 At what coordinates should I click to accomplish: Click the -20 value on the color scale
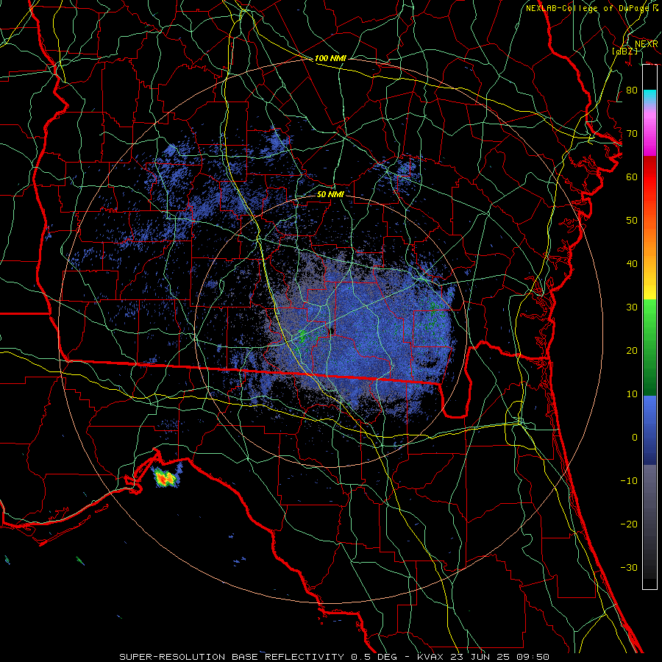(629, 524)
